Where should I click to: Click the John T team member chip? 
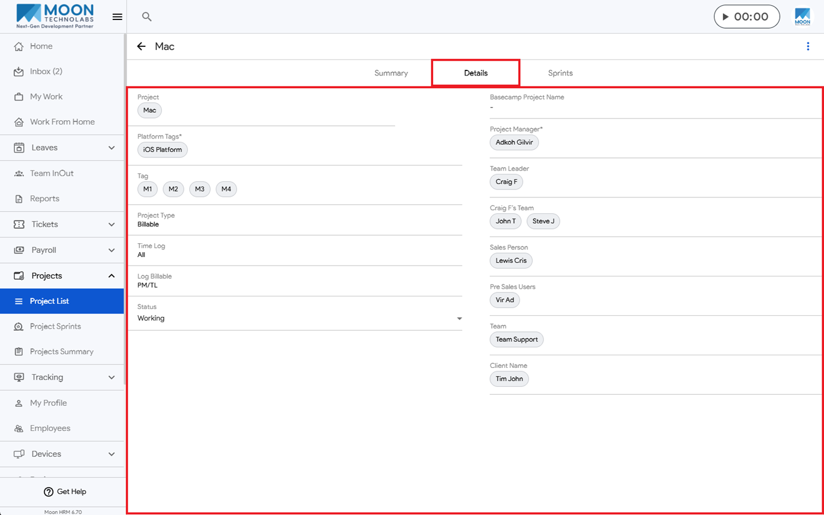tap(505, 221)
